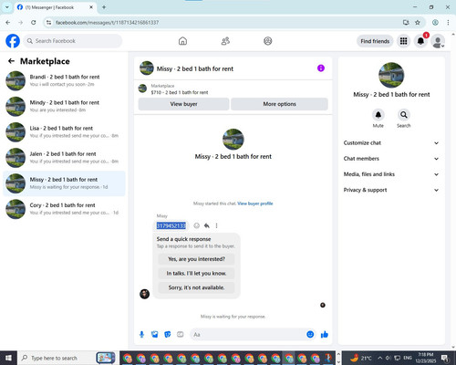Image resolution: width=456 pixels, height=365 pixels.
Task: React to the phone number message
Action: point(197,225)
